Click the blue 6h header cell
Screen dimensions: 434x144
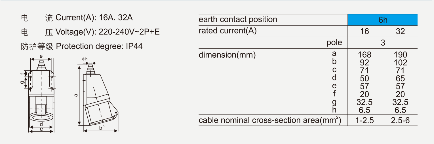pos(383,20)
